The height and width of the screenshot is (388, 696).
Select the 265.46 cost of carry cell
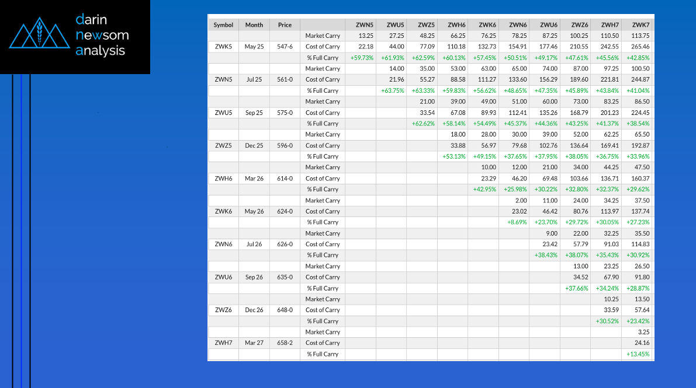pos(639,47)
